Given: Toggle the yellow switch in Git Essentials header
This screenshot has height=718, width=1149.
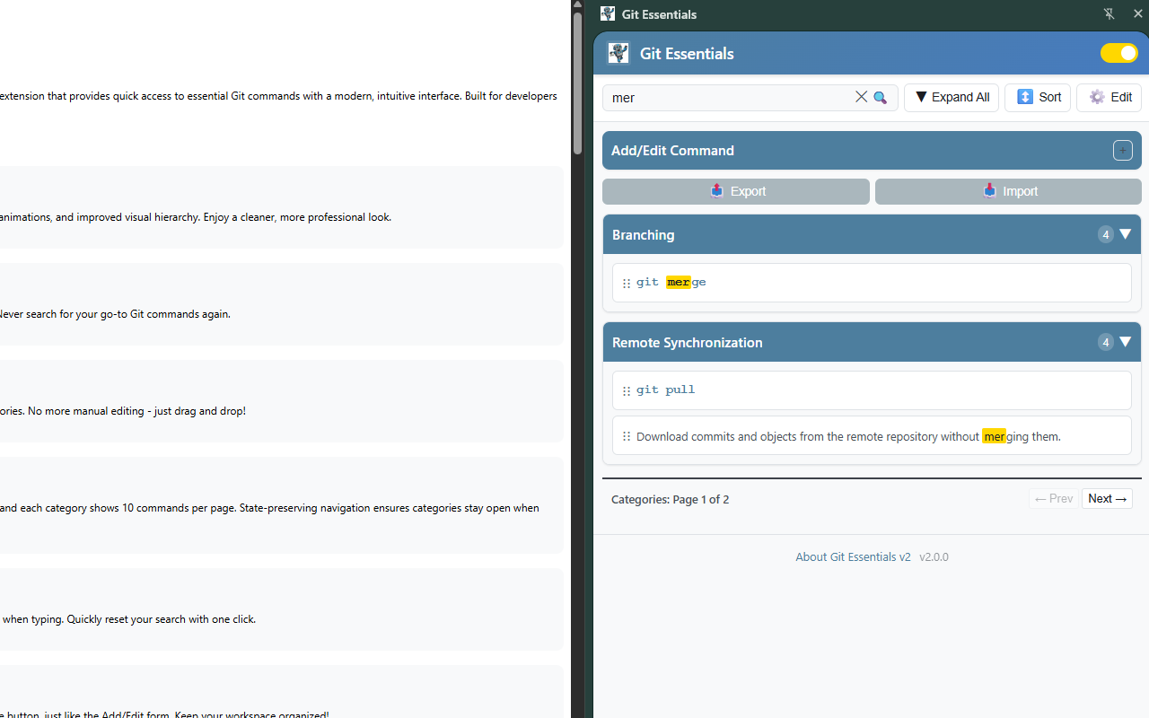Looking at the screenshot, I should 1119,53.
